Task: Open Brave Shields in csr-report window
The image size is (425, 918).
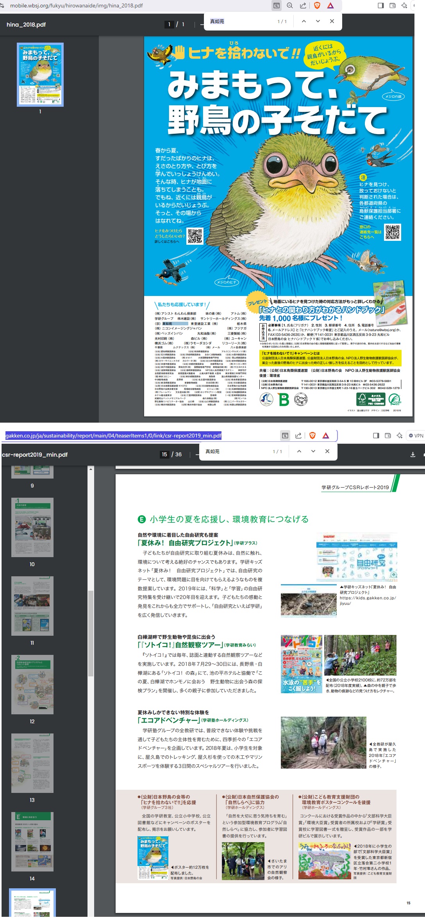Action: [312, 436]
